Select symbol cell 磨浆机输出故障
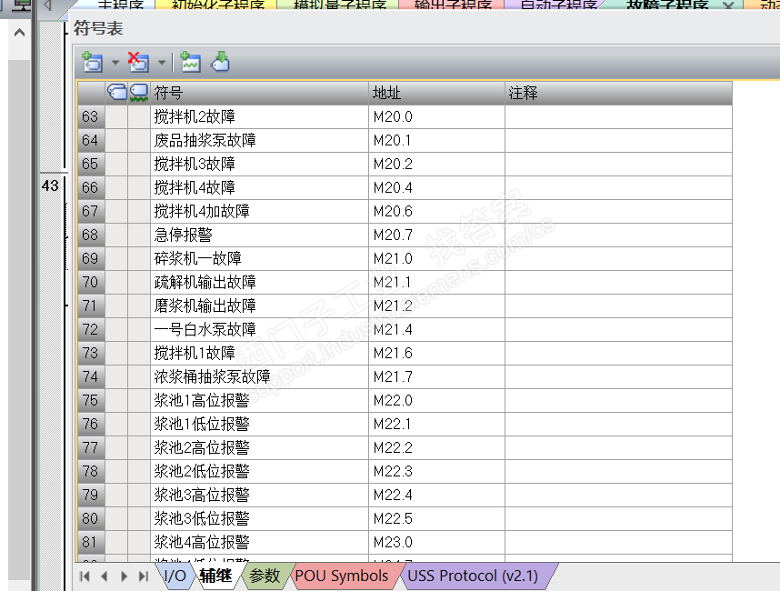Viewport: 780px width, 591px height. tap(260, 306)
